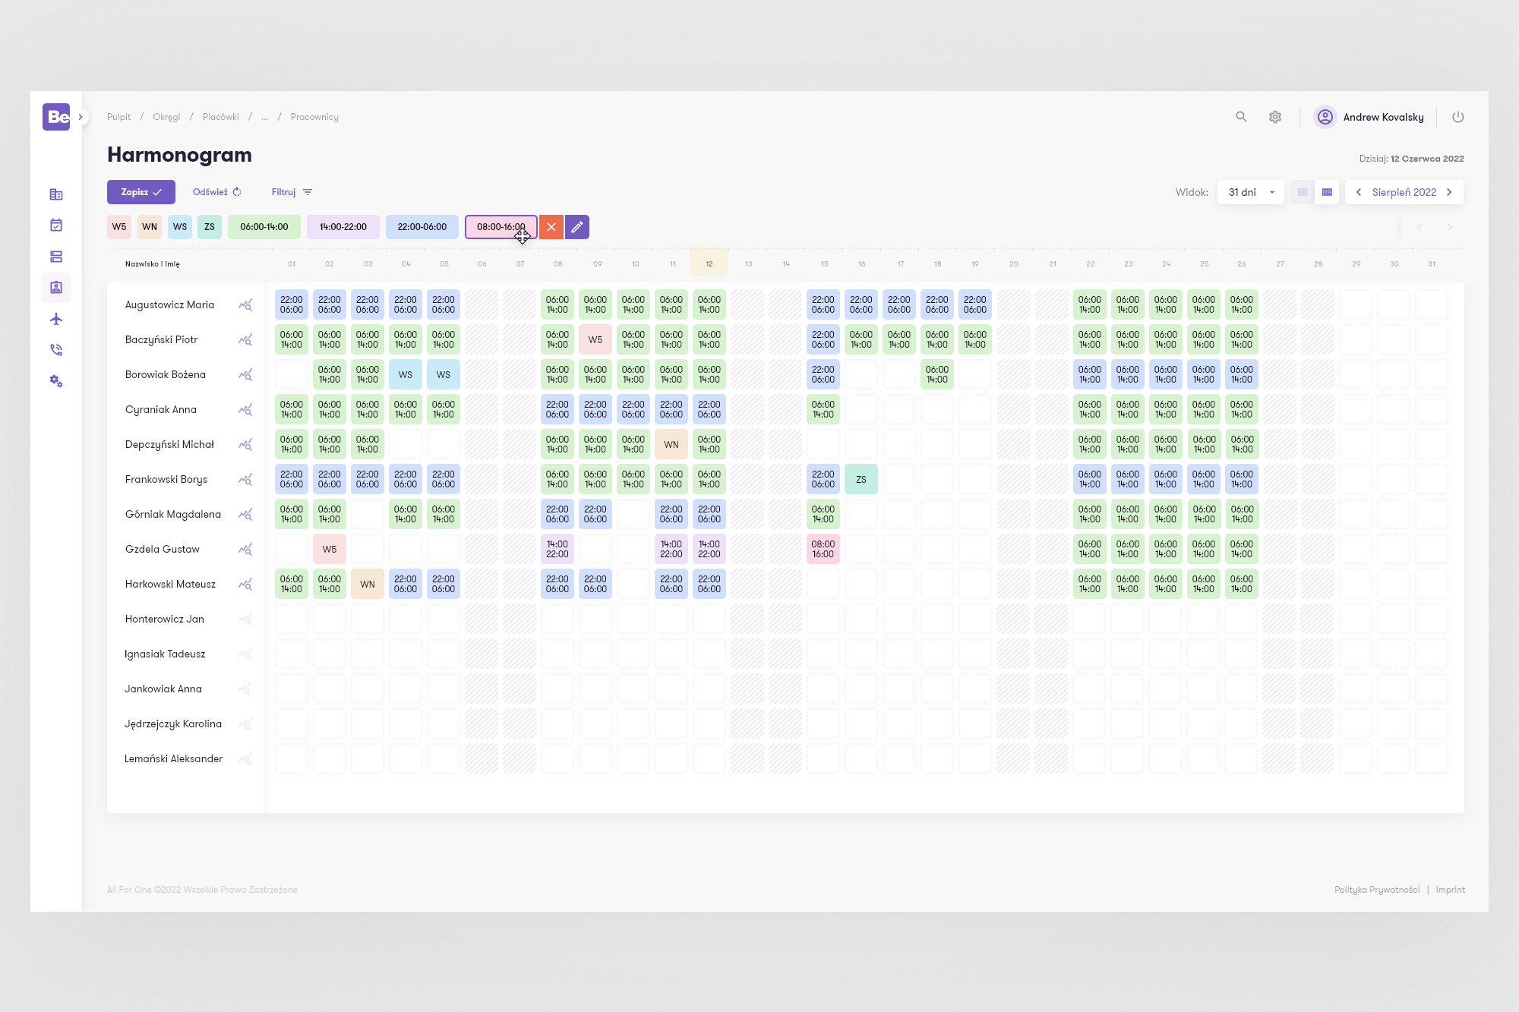Screen dimensions: 1519x1012
Task: Click the purple pencil edit icon
Action: tap(577, 227)
